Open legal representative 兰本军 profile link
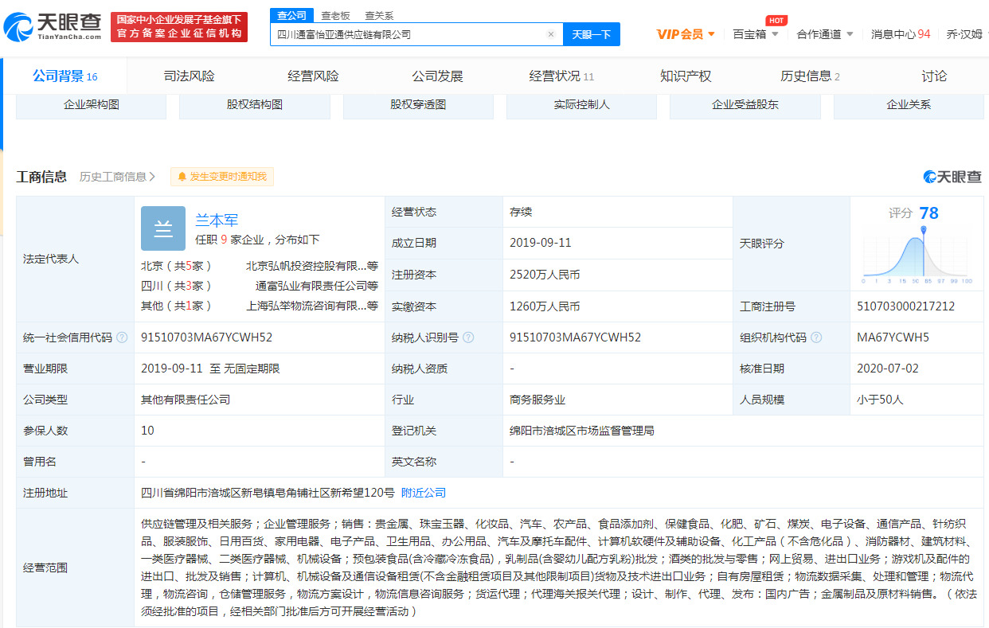This screenshot has height=628, width=989. (217, 220)
